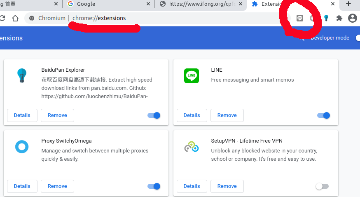
Task: Click the Home button in toolbar
Action: pyautogui.click(x=15, y=18)
